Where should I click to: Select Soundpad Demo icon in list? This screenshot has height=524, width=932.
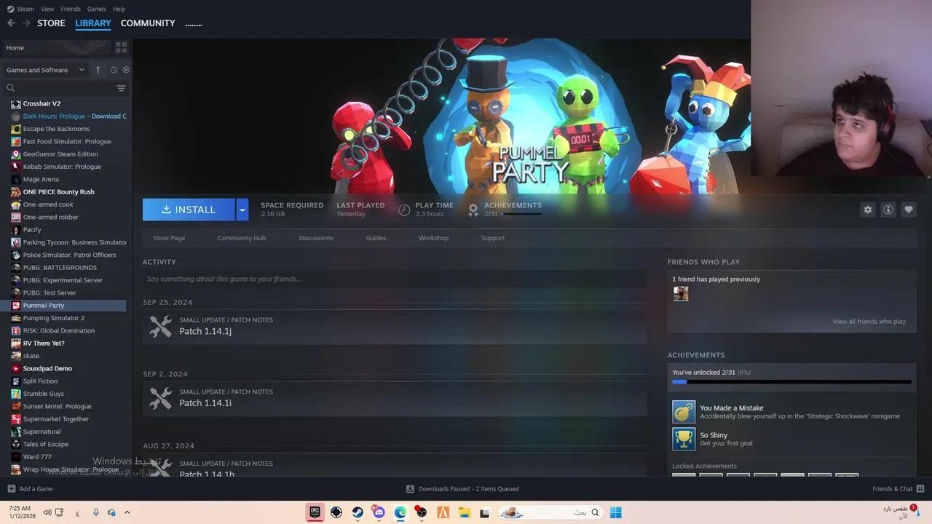tap(16, 368)
